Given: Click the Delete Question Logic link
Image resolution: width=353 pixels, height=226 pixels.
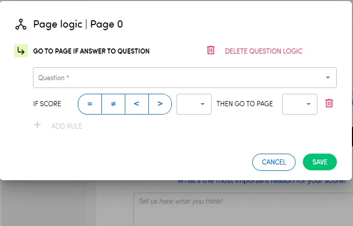Looking at the screenshot, I should coord(263,51).
